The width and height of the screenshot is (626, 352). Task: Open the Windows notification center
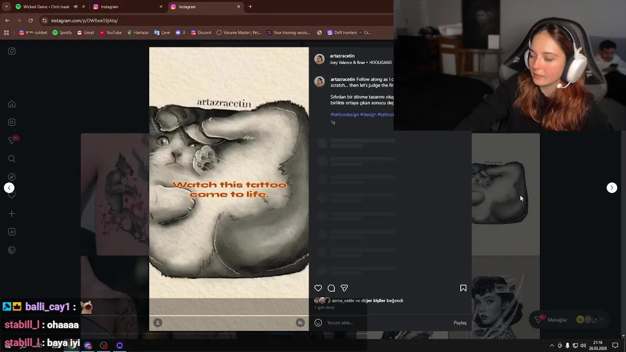coord(615,346)
